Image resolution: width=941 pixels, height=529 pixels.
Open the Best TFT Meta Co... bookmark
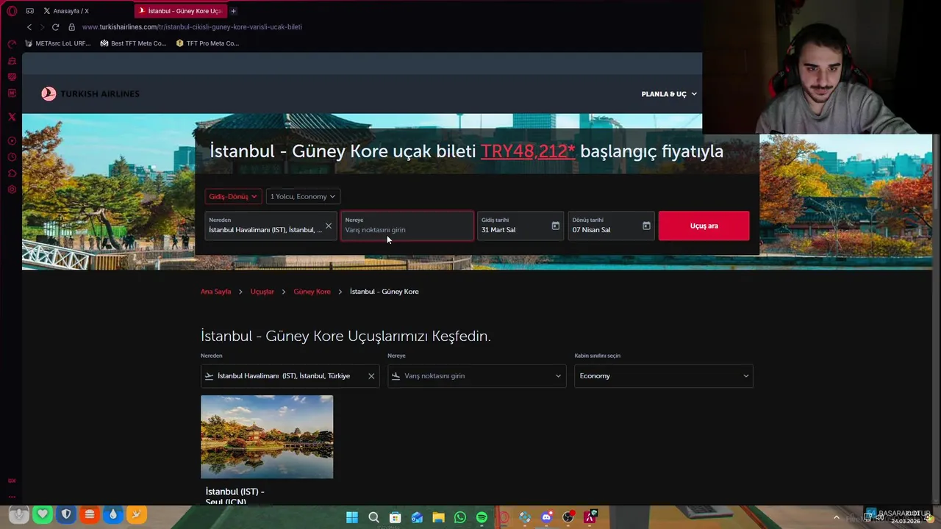point(133,43)
